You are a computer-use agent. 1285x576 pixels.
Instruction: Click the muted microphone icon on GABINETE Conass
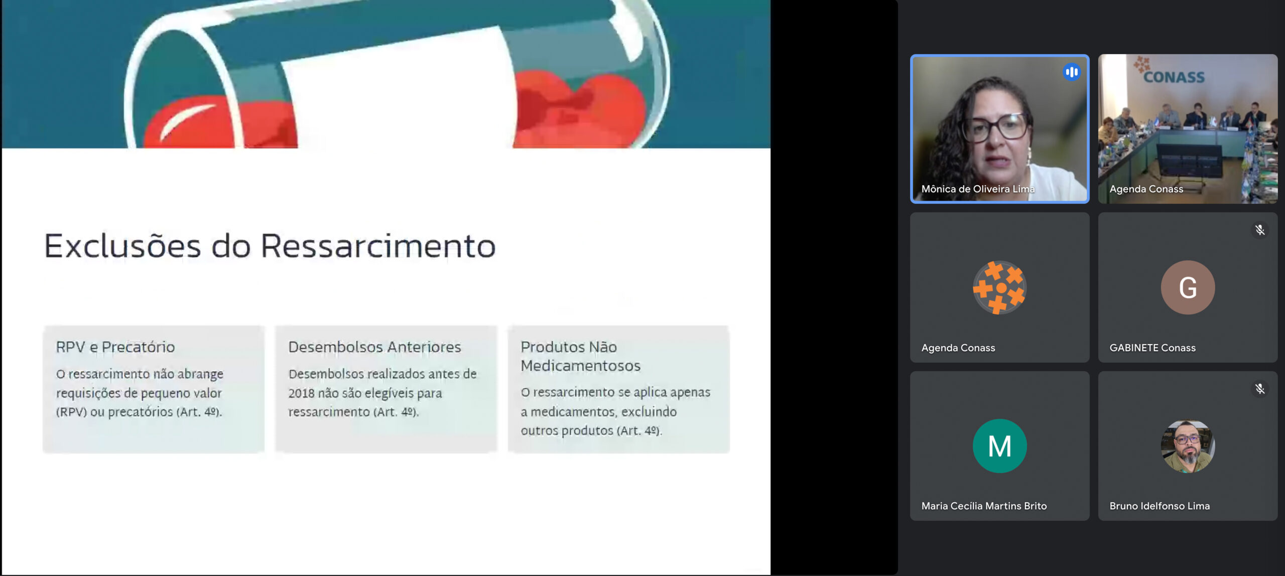[1259, 230]
